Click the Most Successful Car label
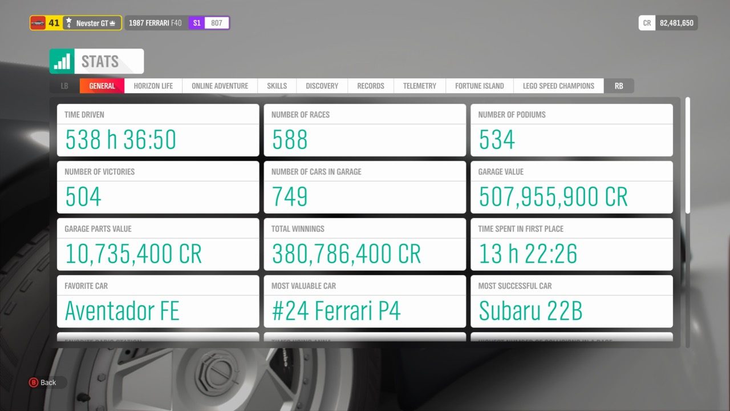This screenshot has width=730, height=411. pos(515,286)
